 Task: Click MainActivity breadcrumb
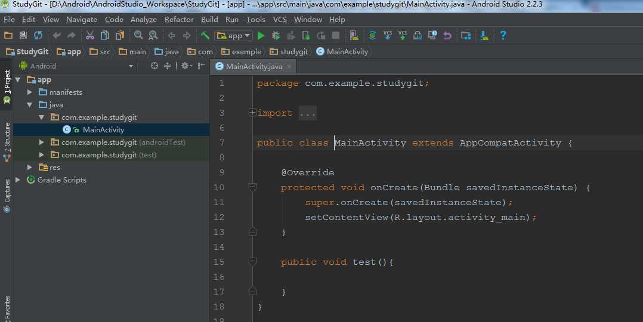pos(342,52)
